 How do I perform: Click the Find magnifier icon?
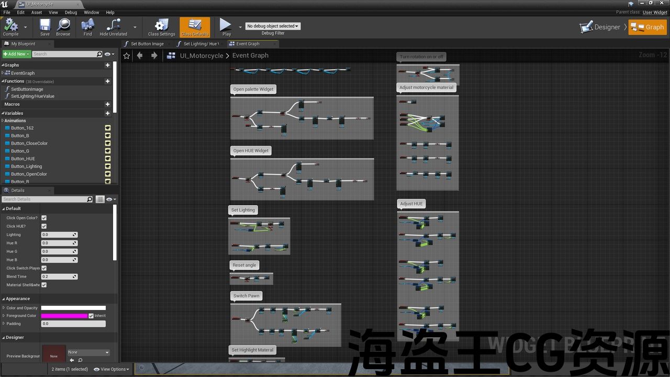pos(88,25)
